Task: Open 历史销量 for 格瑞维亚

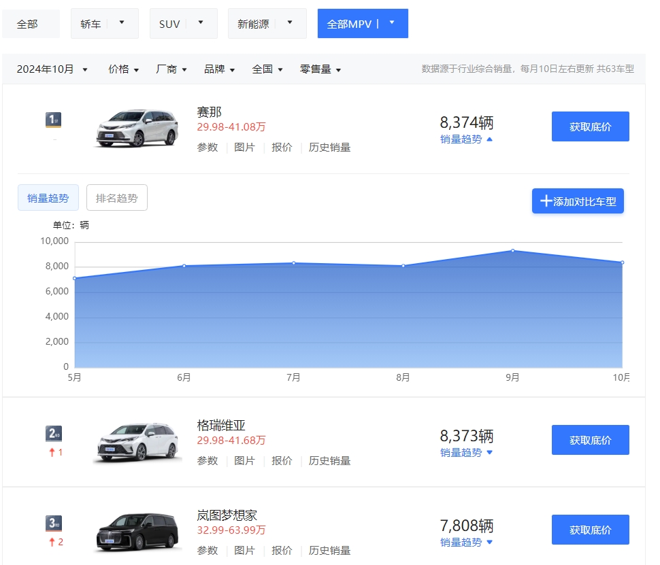Action: [x=329, y=460]
